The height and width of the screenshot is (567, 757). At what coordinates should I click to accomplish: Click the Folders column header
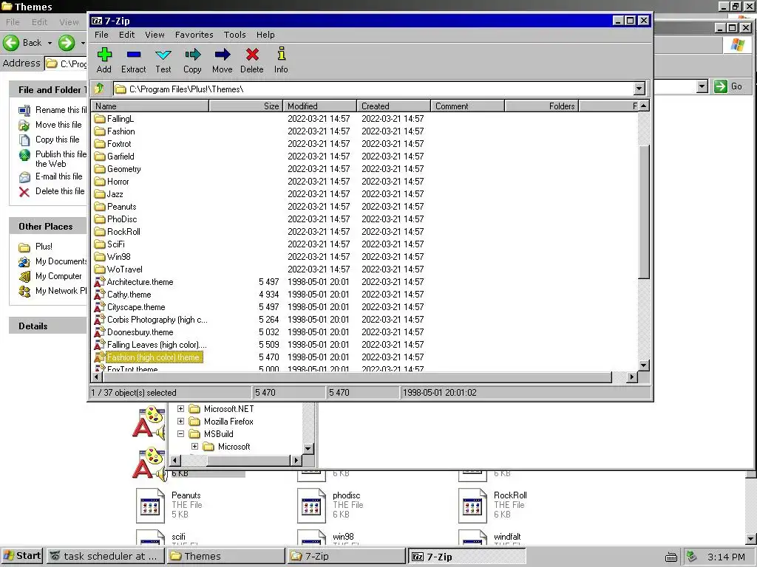click(541, 106)
